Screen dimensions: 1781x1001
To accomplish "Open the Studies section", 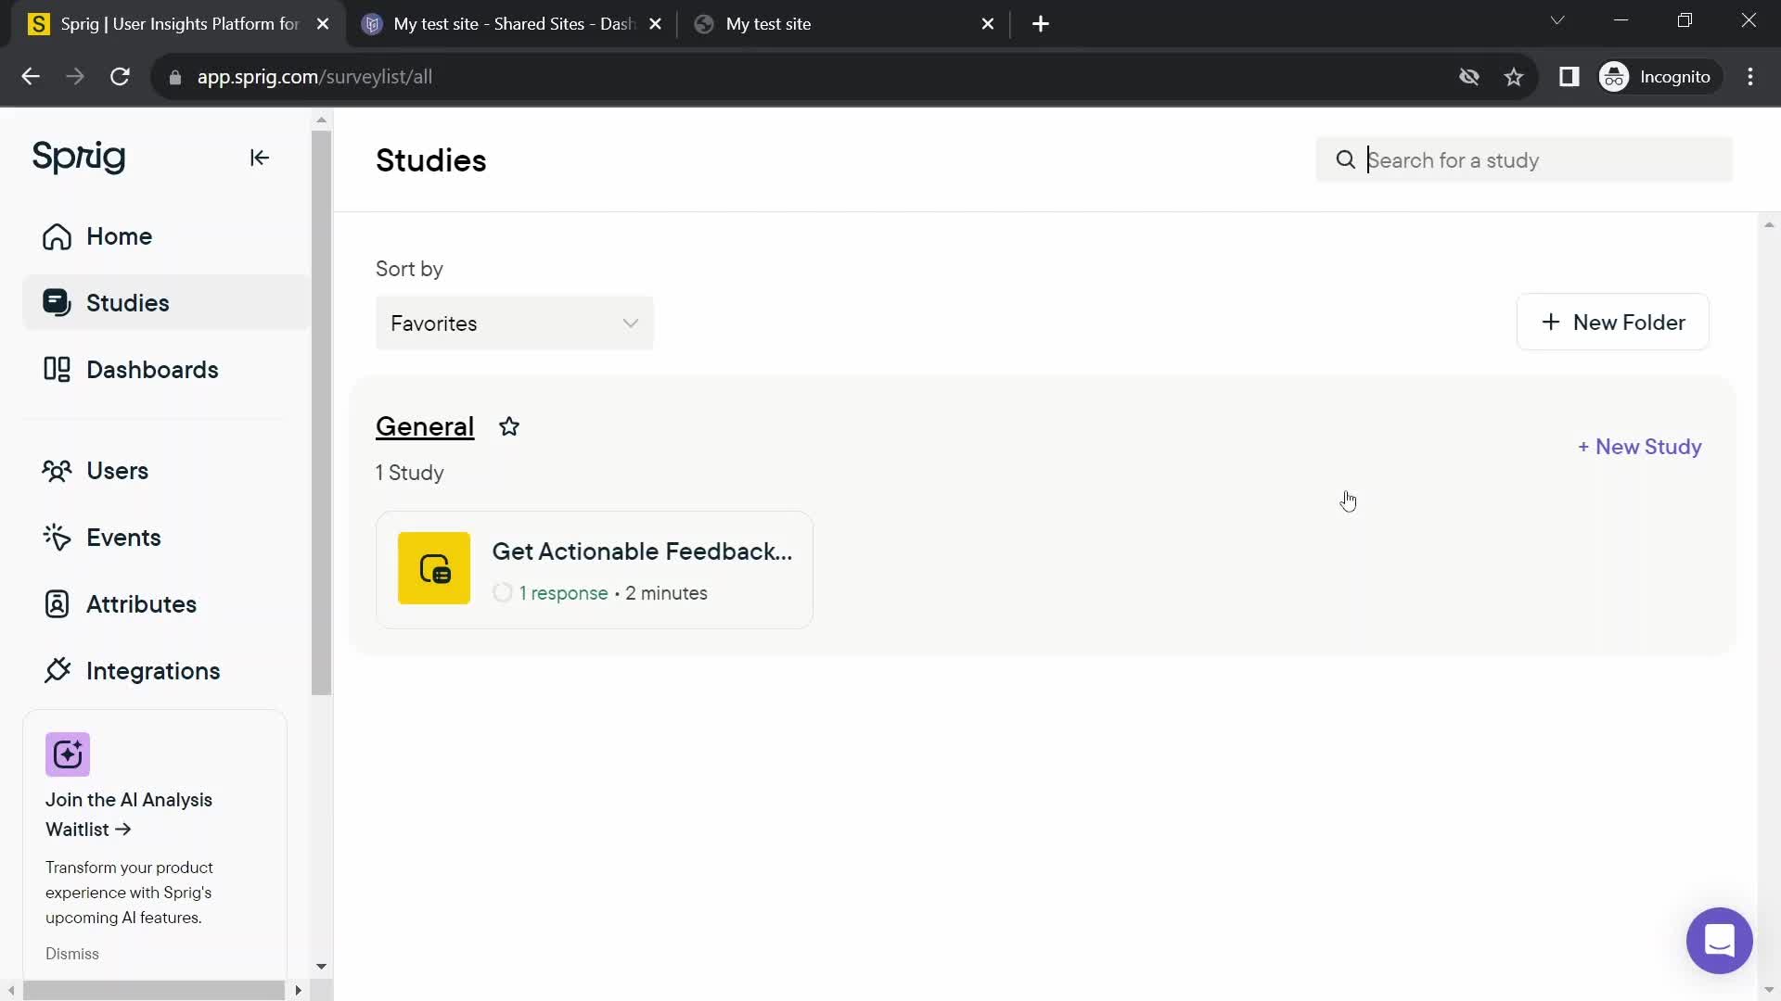I will (x=166, y=303).
